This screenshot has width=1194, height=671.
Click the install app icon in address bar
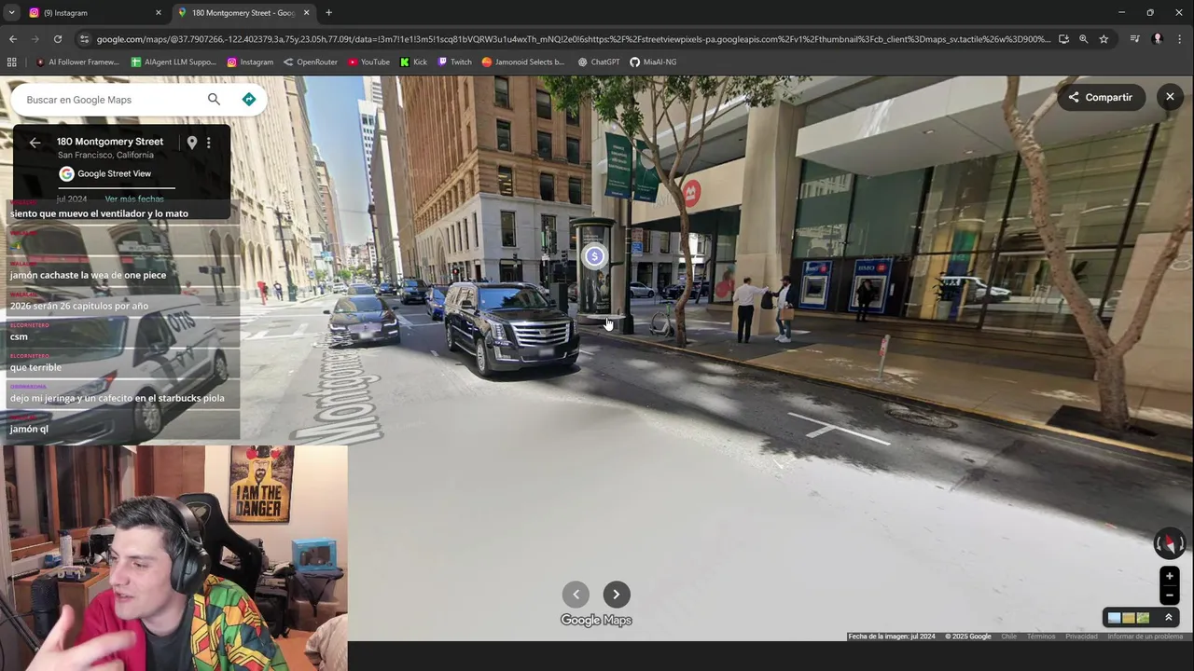click(1063, 39)
